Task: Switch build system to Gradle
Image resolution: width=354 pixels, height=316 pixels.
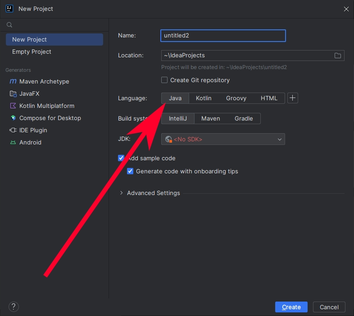Action: pos(244,119)
